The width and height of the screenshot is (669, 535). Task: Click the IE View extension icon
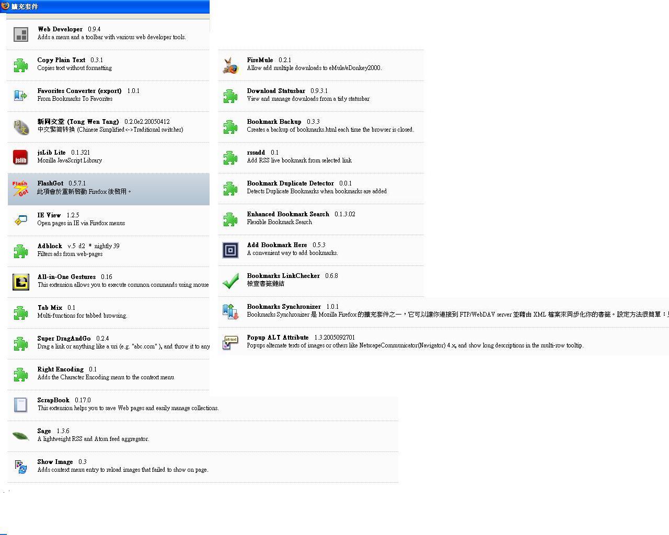click(x=21, y=220)
